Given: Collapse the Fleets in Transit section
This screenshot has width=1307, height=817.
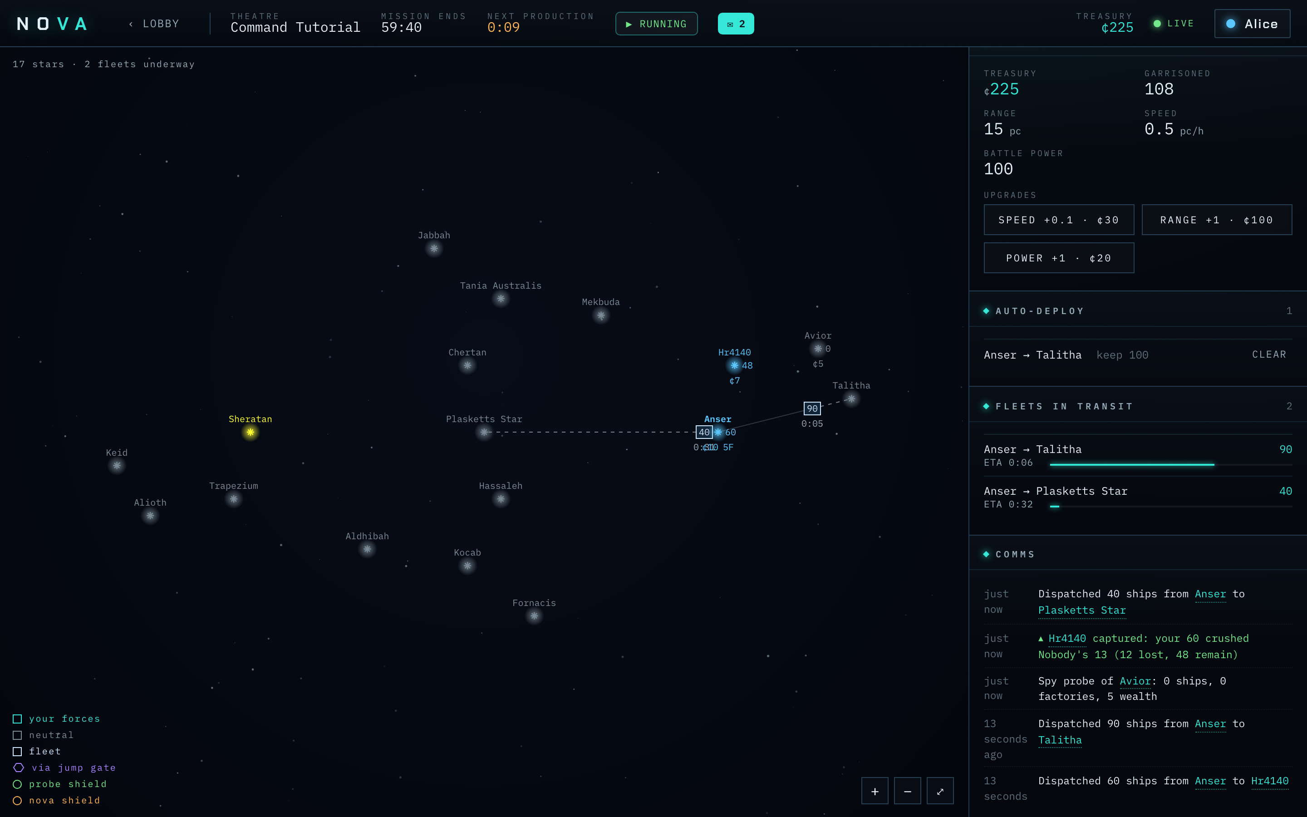Looking at the screenshot, I should [x=1137, y=406].
